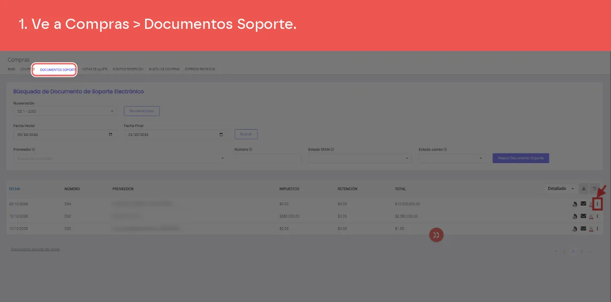This screenshot has width=611, height=302.
Task: Click the DIAN status icon for DS2
Action: [575, 229]
